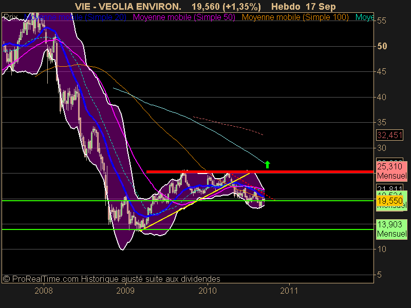Click the 45 price axis label
The width and height of the screenshot is (411, 308).
(382, 71)
